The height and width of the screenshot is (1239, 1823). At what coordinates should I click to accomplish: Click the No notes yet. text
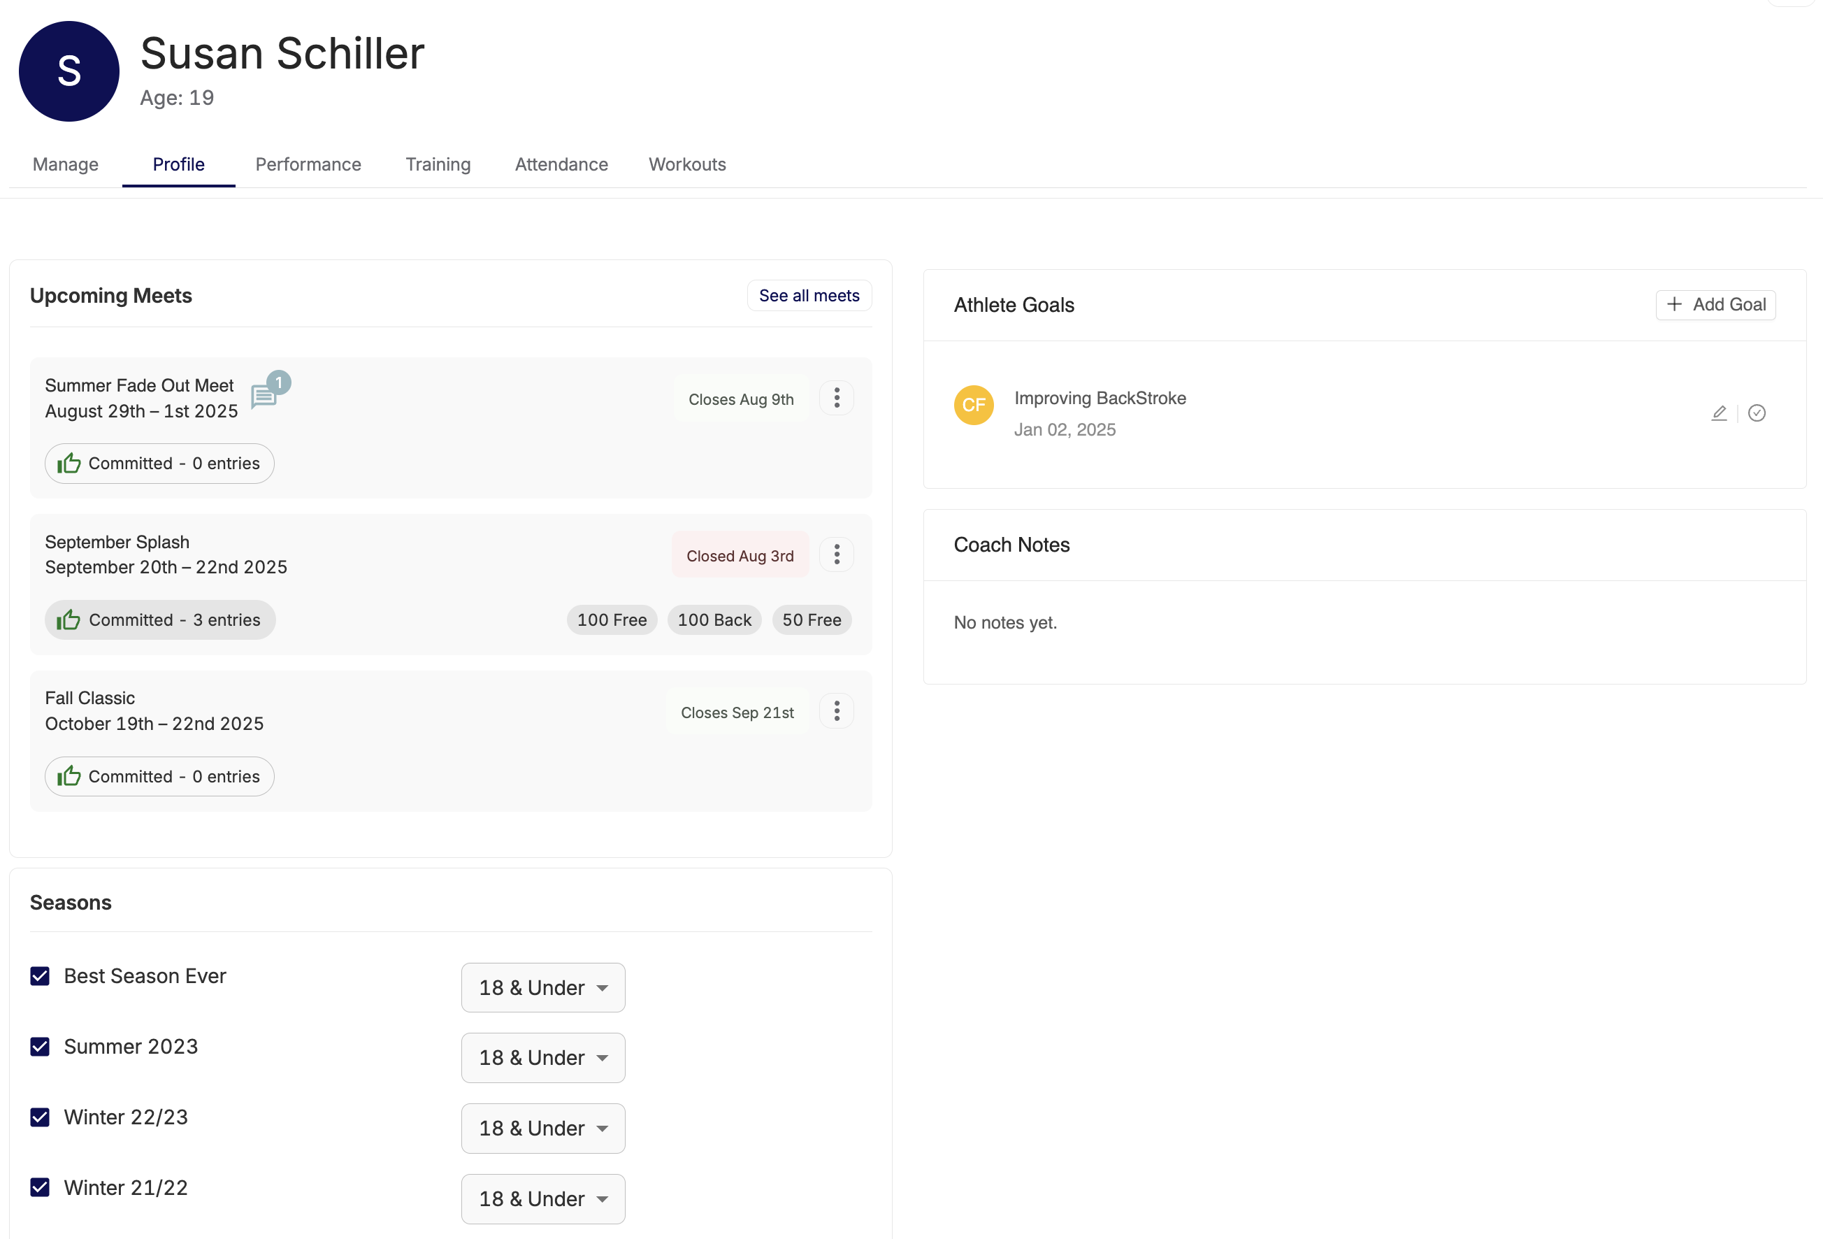(x=1005, y=623)
